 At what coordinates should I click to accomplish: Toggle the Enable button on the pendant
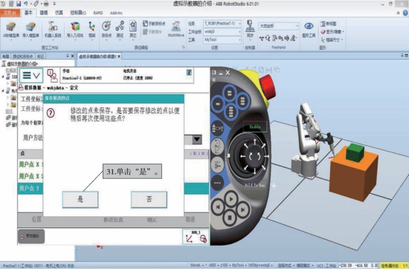pyautogui.click(x=255, y=127)
